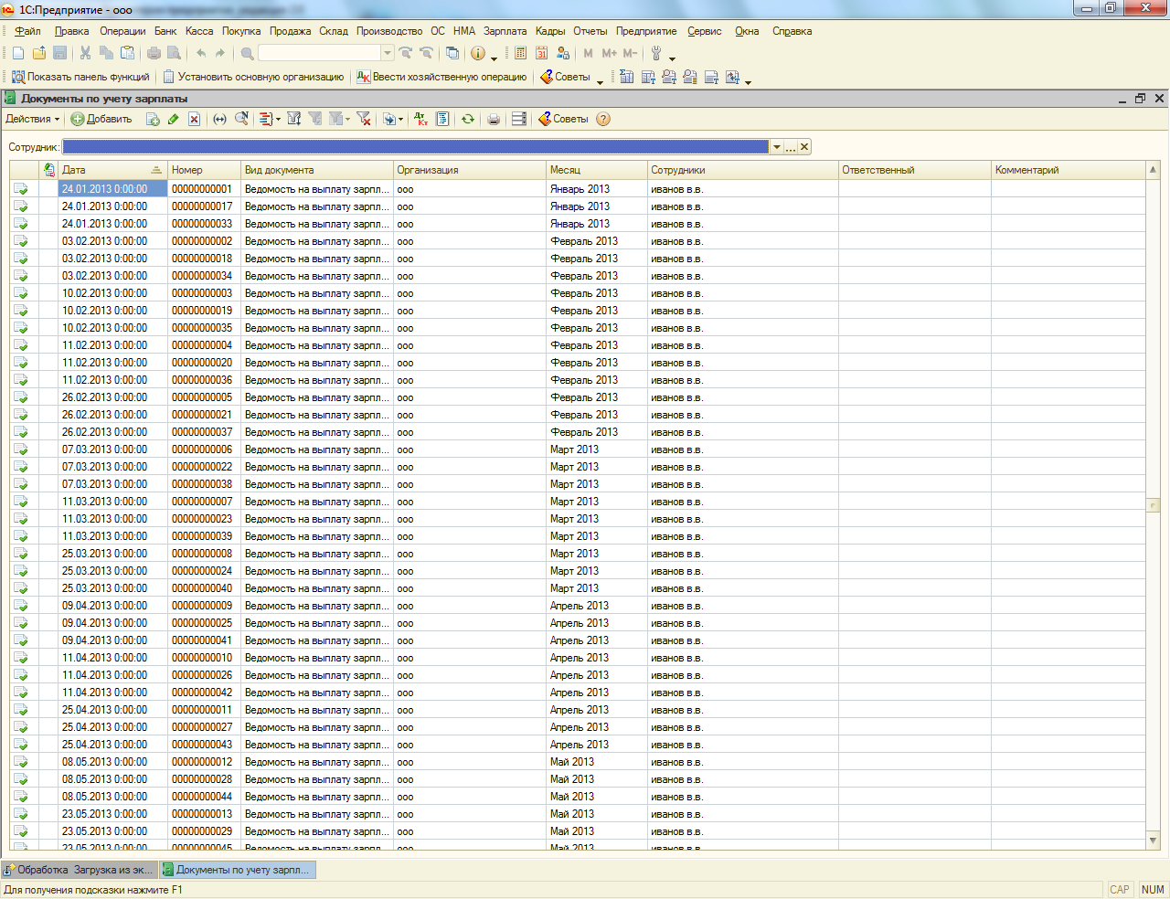The width and height of the screenshot is (1170, 899).
Task: Open the Сервис menu
Action: coord(705,31)
